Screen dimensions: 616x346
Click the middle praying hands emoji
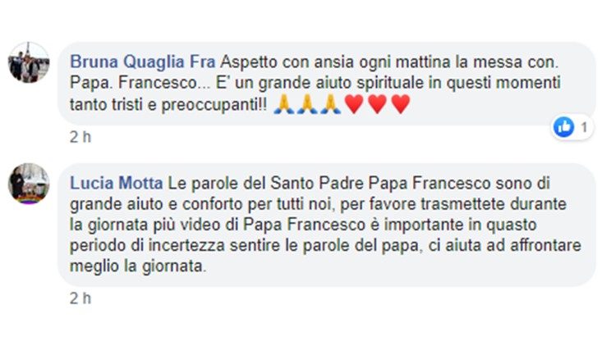click(x=307, y=104)
